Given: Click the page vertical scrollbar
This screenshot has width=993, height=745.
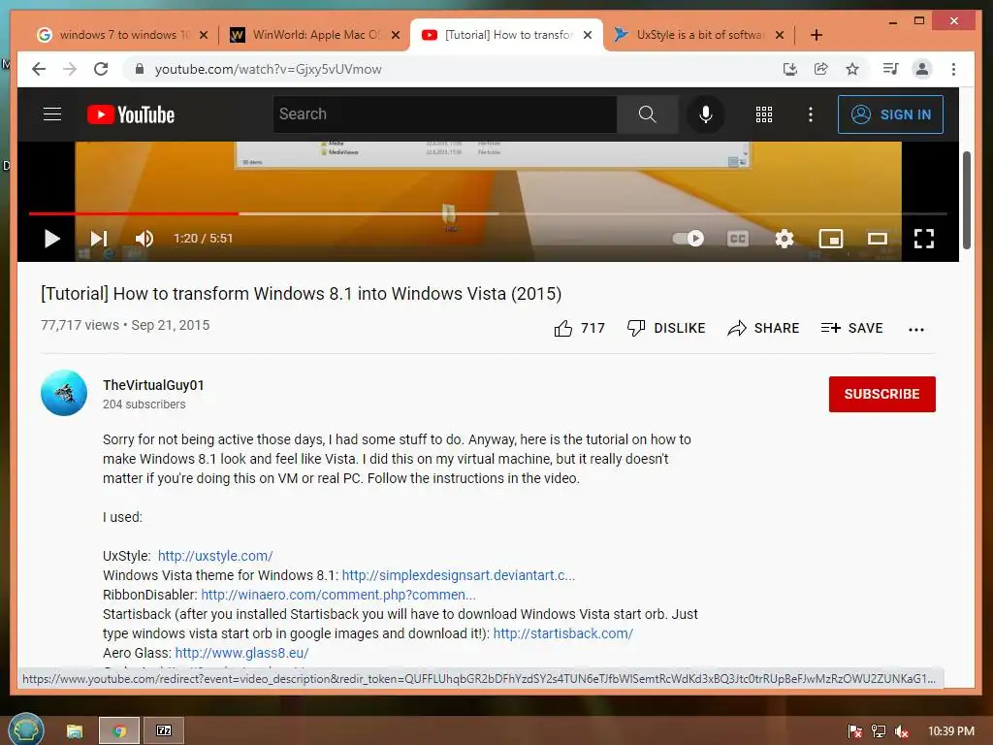Looking at the screenshot, I should point(967,200).
